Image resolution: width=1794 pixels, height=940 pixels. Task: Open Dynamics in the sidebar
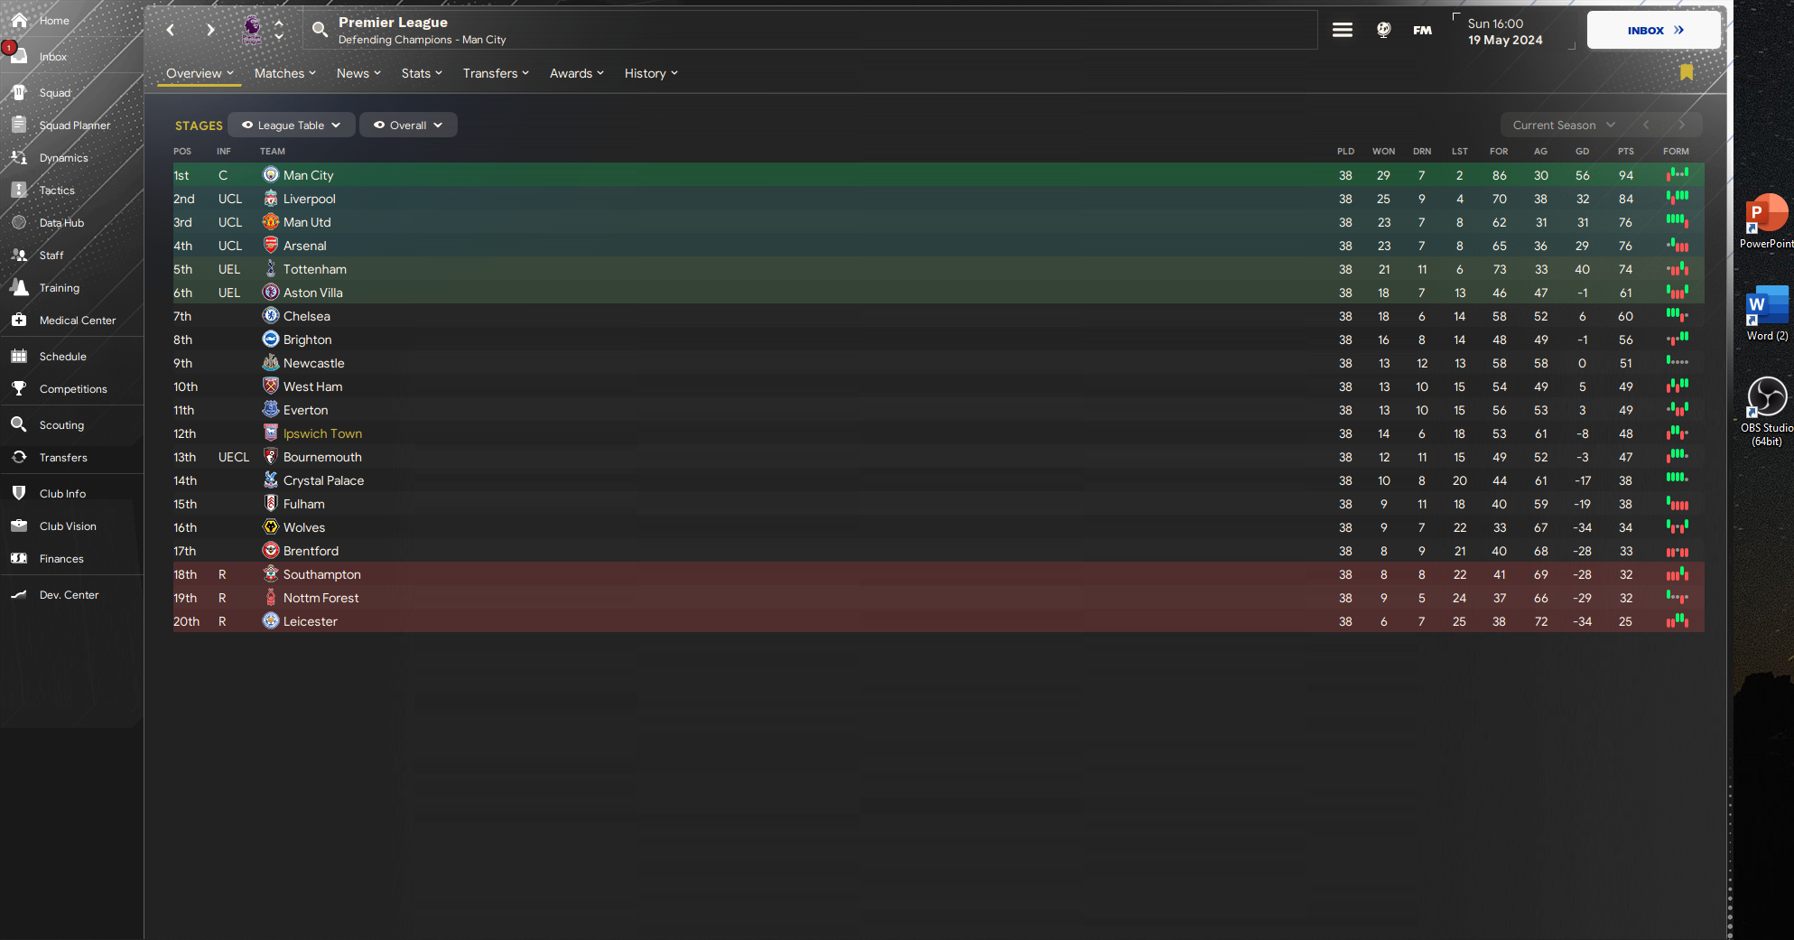coord(63,158)
